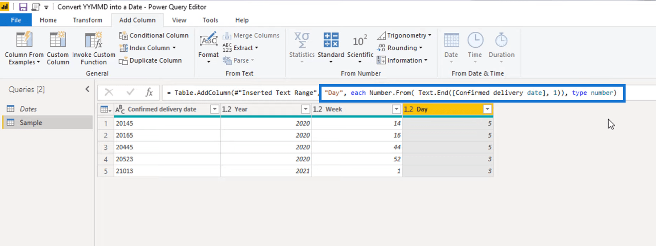The height and width of the screenshot is (246, 656).
Task: Click the Save icon in title bar
Action: click(x=23, y=7)
